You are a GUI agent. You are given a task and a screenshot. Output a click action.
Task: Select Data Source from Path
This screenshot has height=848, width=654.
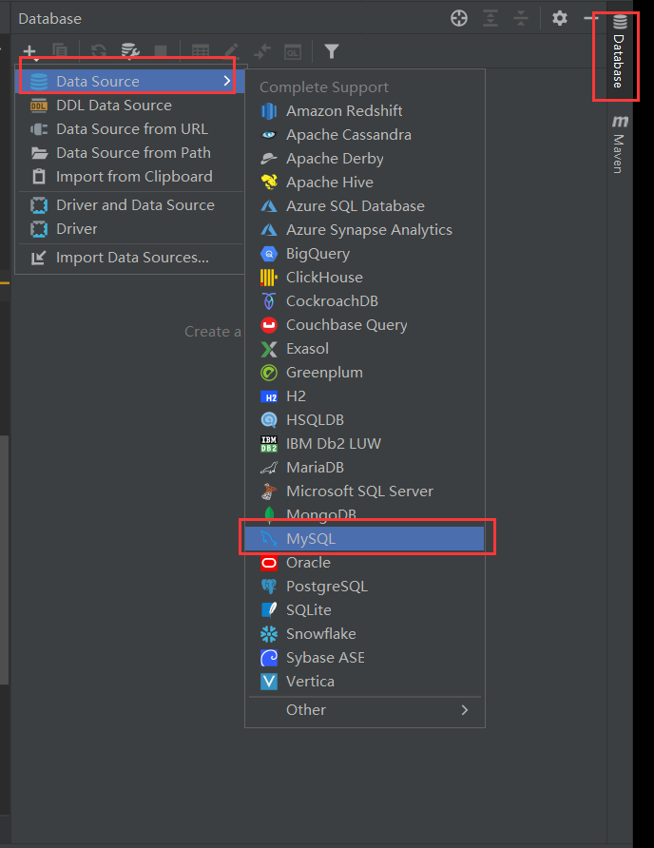[x=130, y=152]
